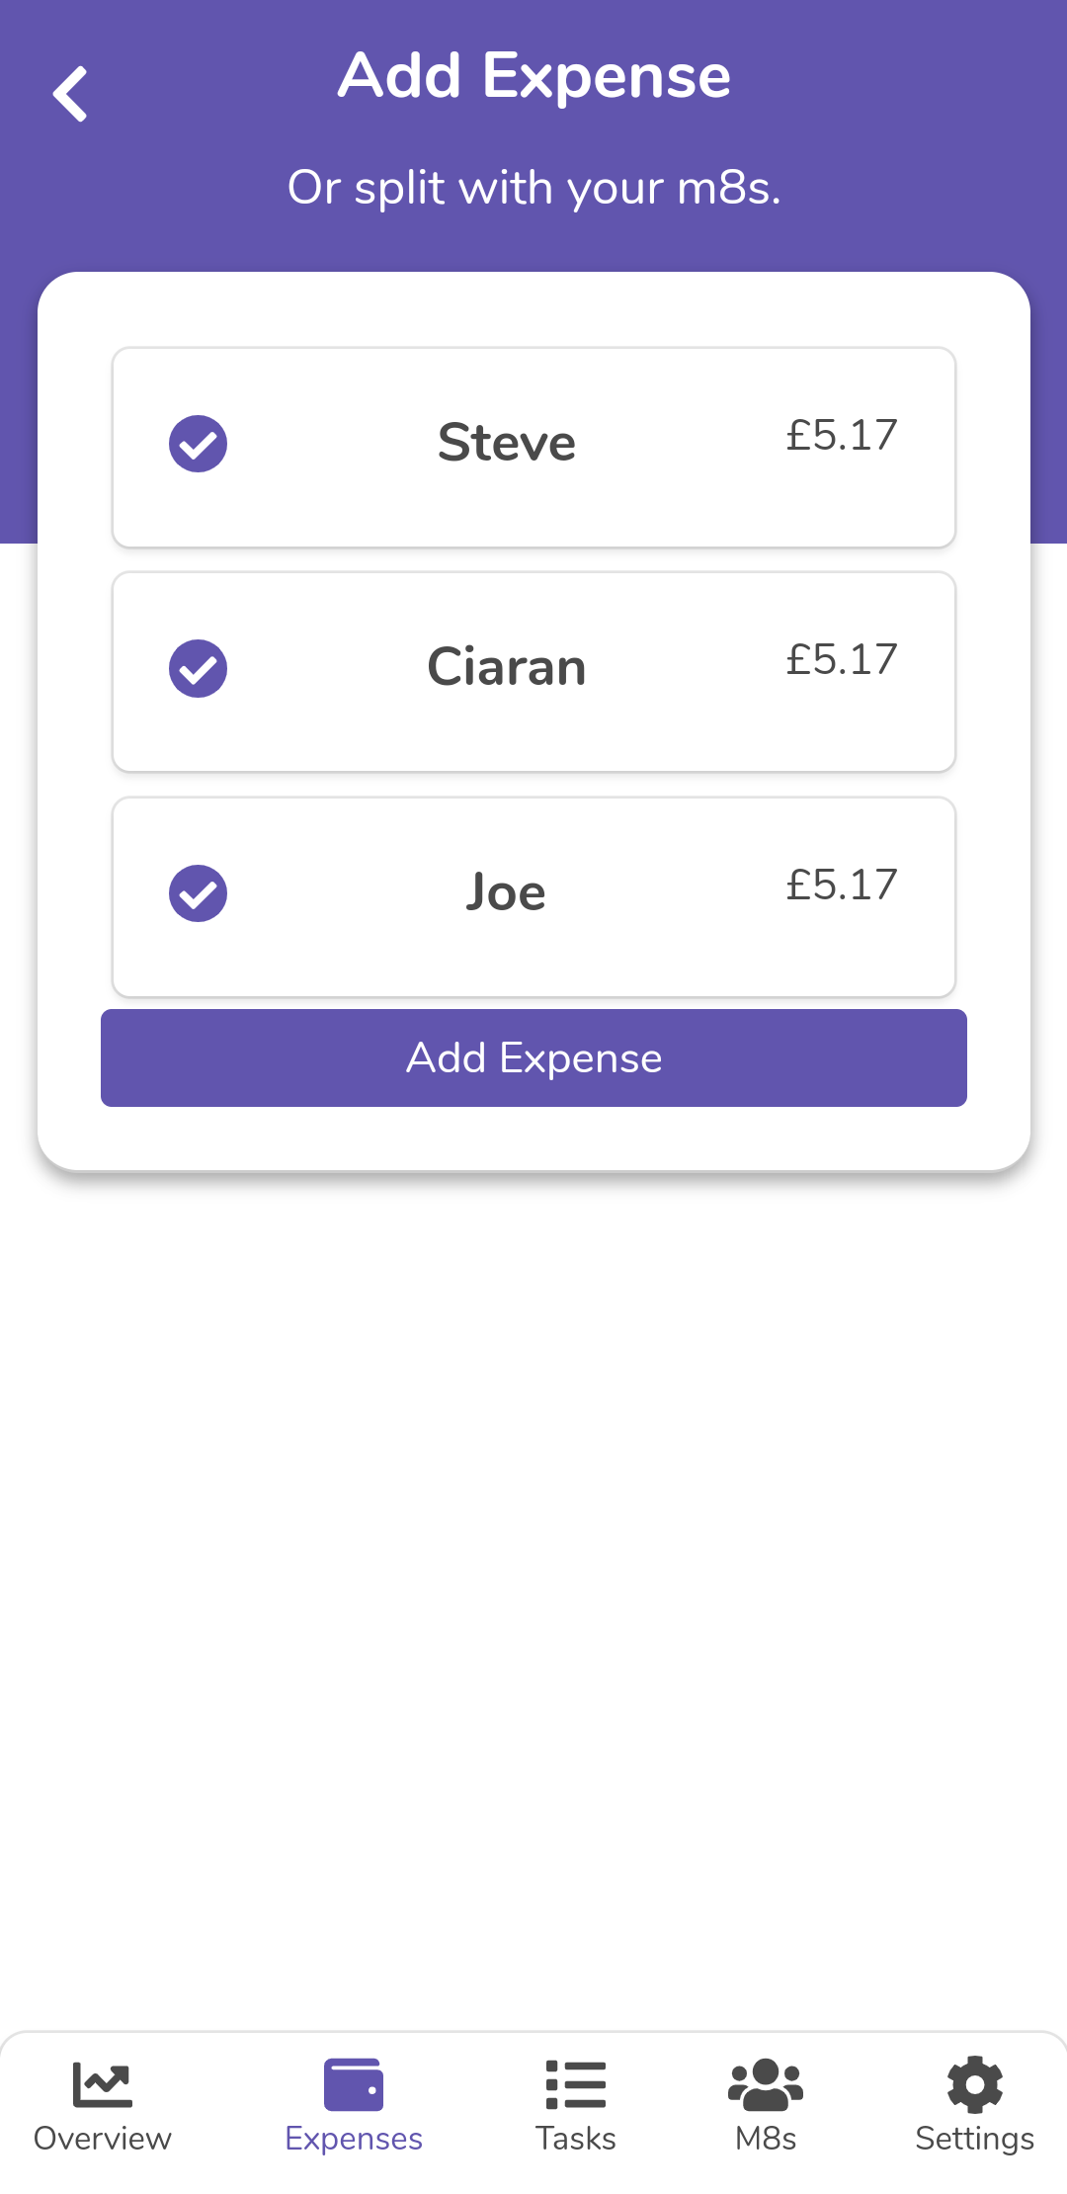The image size is (1067, 2194).
Task: Edit Steve's £5.17 amount
Action: (x=842, y=436)
